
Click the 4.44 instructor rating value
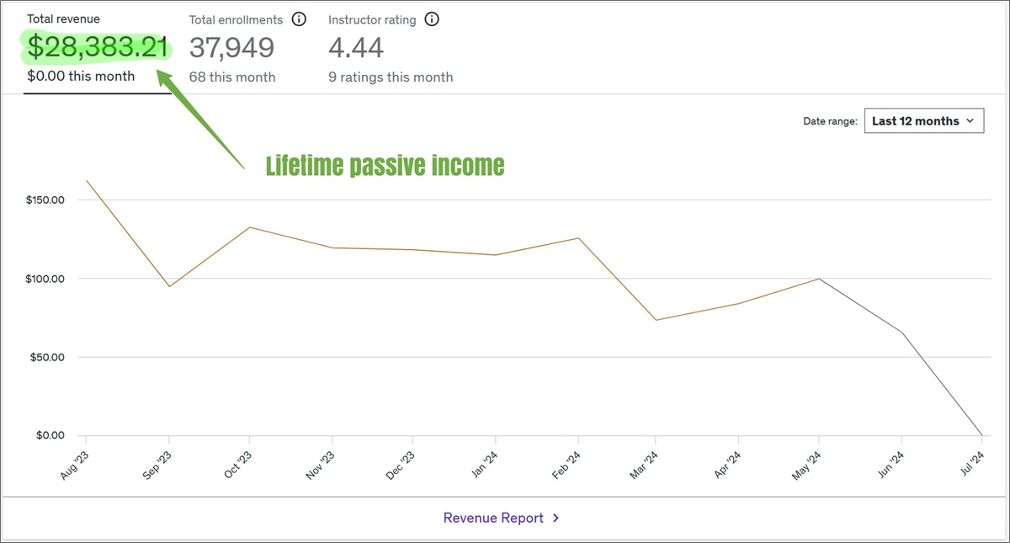point(356,47)
